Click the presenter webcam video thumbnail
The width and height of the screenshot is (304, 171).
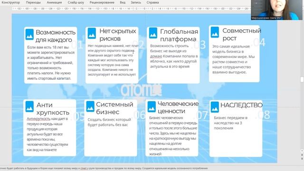coord(276,10)
